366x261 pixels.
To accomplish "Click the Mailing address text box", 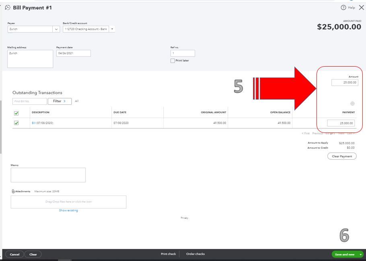I will tap(30, 59).
